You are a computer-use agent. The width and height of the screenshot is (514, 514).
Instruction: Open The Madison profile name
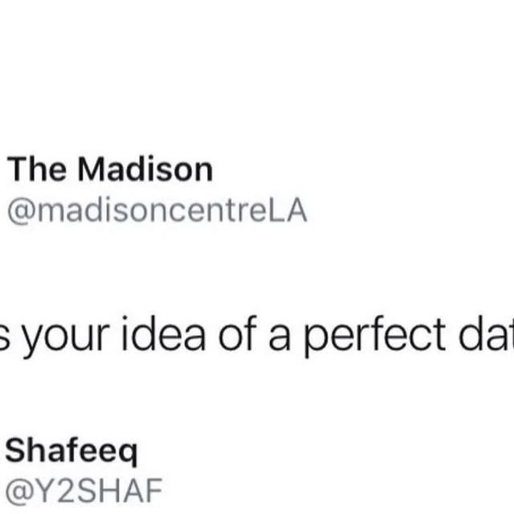tap(110, 169)
